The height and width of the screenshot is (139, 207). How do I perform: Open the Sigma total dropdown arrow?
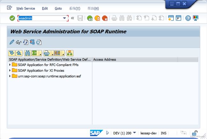[x=40, y=53]
